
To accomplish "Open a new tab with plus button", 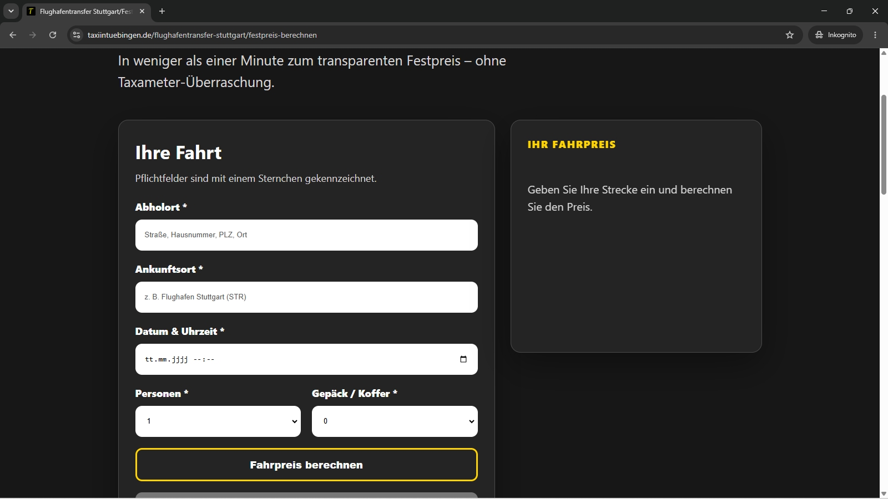I will [x=162, y=11].
